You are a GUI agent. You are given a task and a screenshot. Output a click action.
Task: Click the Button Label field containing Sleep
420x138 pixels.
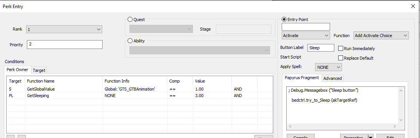[320, 48]
